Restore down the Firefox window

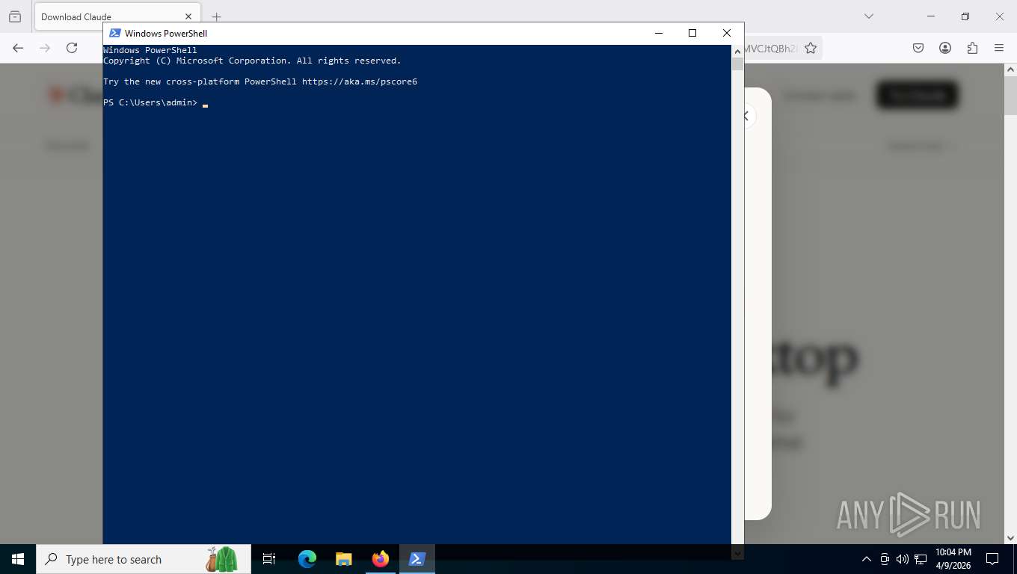(965, 16)
